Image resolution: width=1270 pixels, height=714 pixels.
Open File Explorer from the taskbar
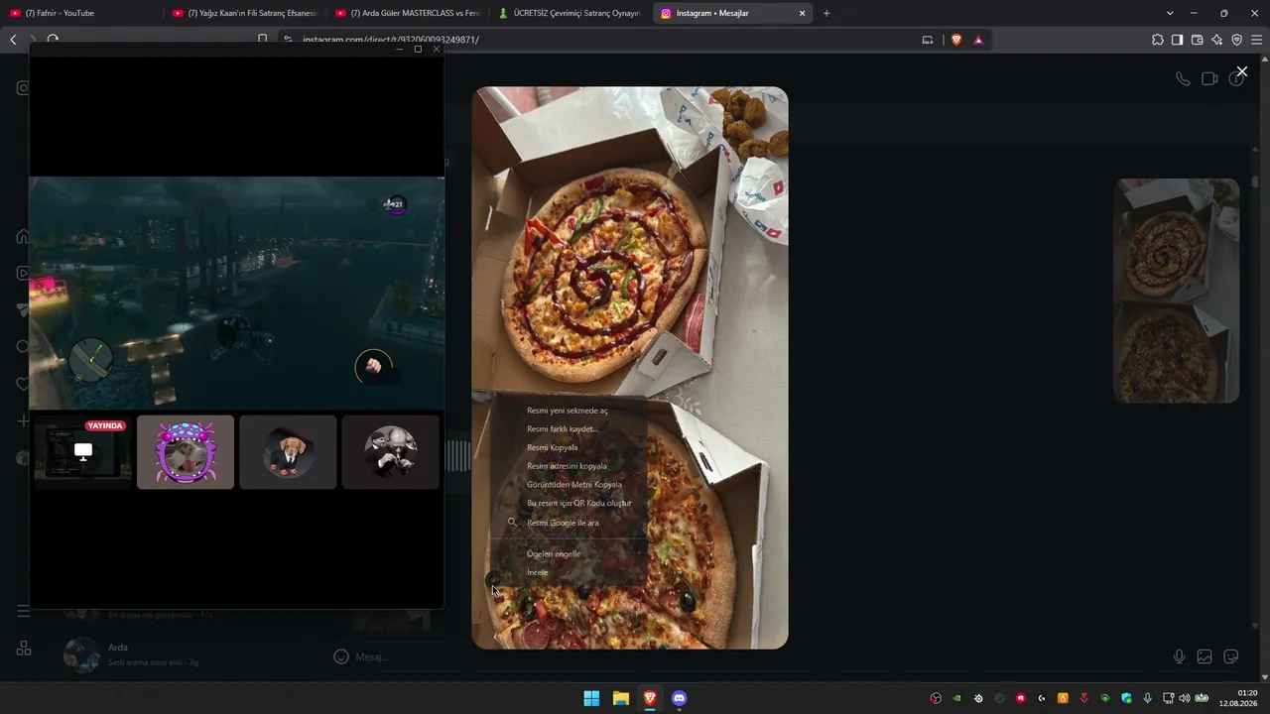621,698
